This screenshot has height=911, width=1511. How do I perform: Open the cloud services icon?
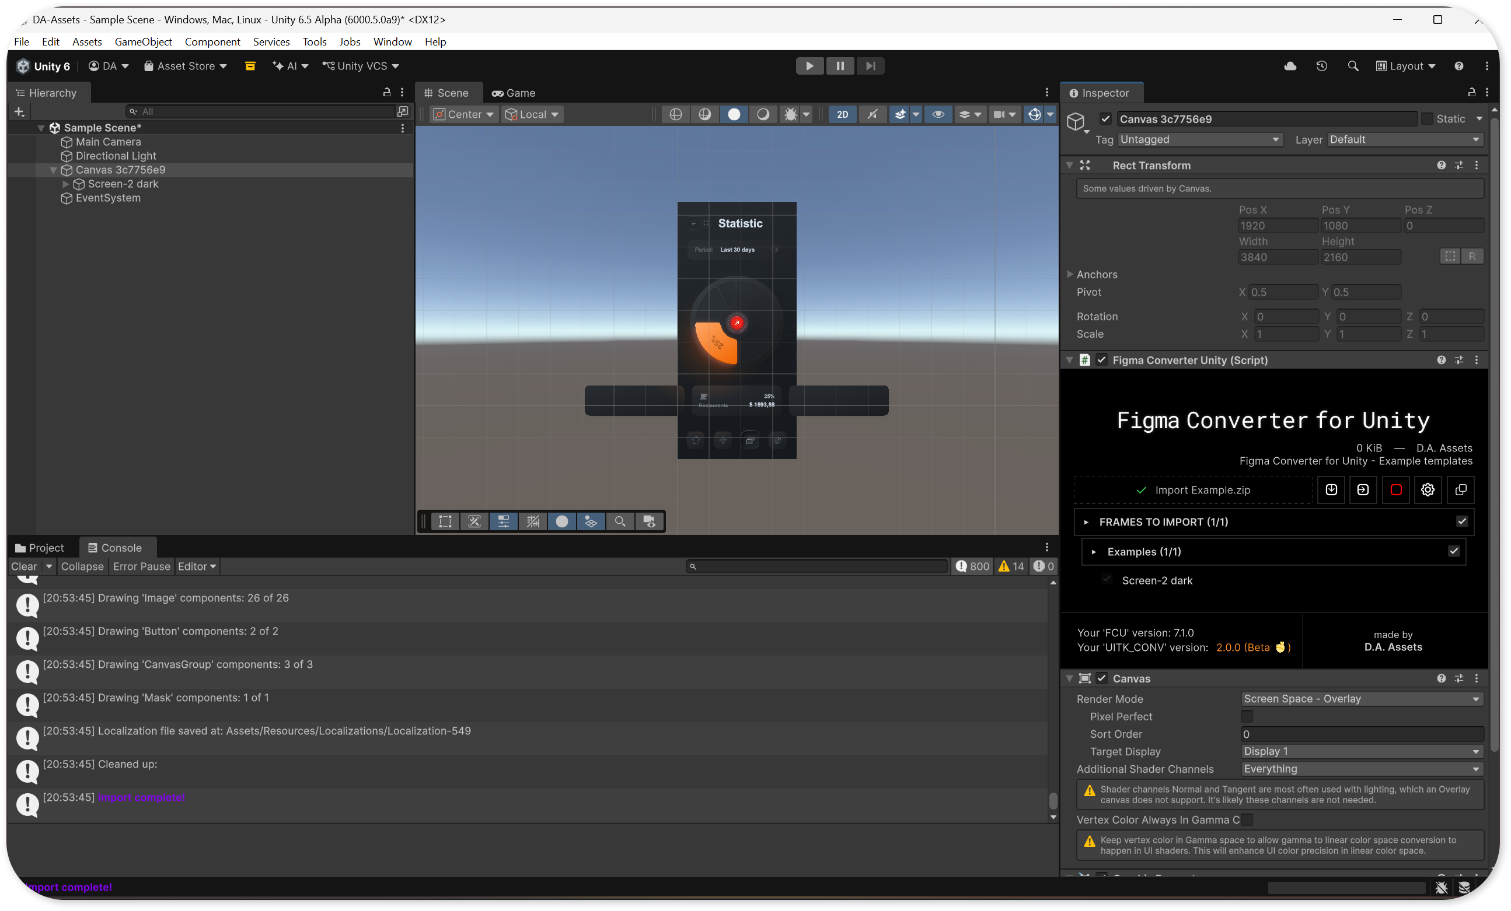click(1290, 66)
